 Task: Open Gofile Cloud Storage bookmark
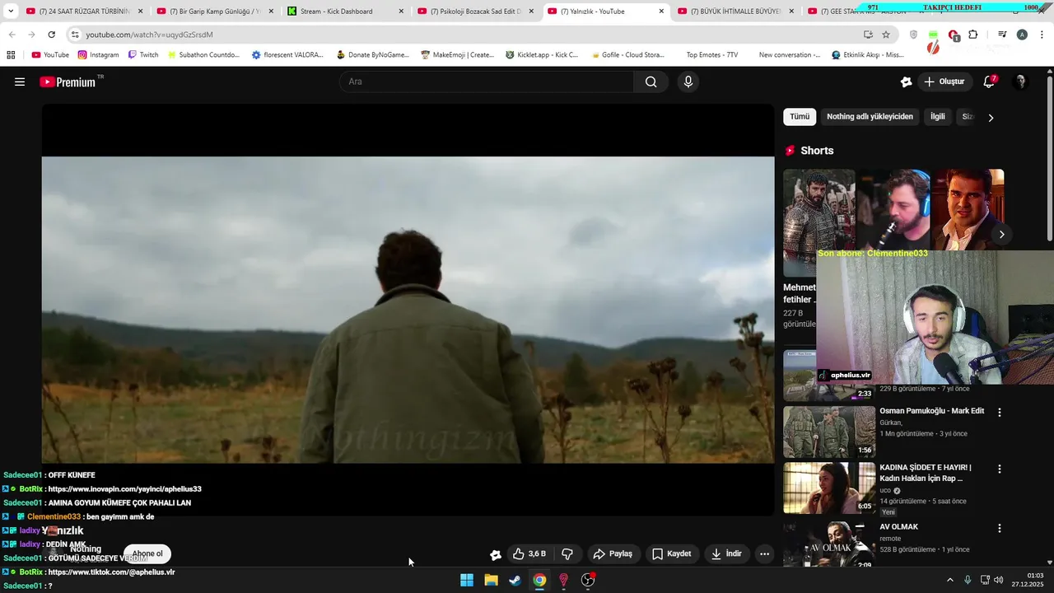coord(627,55)
